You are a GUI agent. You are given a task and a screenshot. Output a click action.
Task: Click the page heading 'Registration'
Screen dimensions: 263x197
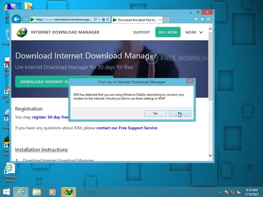(29, 109)
